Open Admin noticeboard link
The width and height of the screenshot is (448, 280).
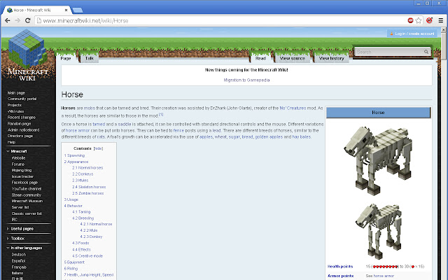pyautogui.click(x=23, y=130)
